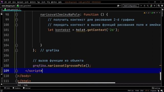This screenshot has height=92, width=164.
Task: Open the Window menu
Action: pos(54,2)
